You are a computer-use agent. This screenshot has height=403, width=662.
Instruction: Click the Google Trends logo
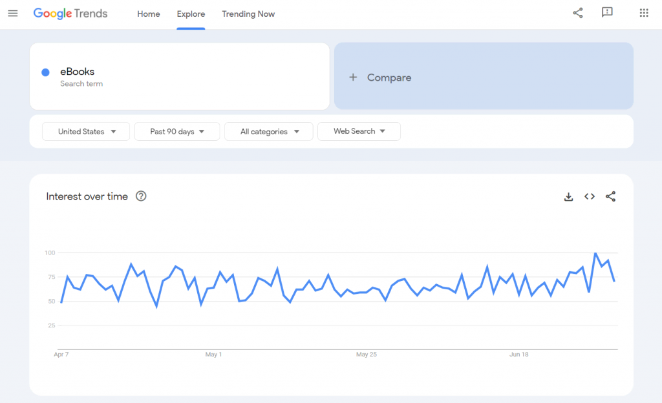tap(70, 14)
